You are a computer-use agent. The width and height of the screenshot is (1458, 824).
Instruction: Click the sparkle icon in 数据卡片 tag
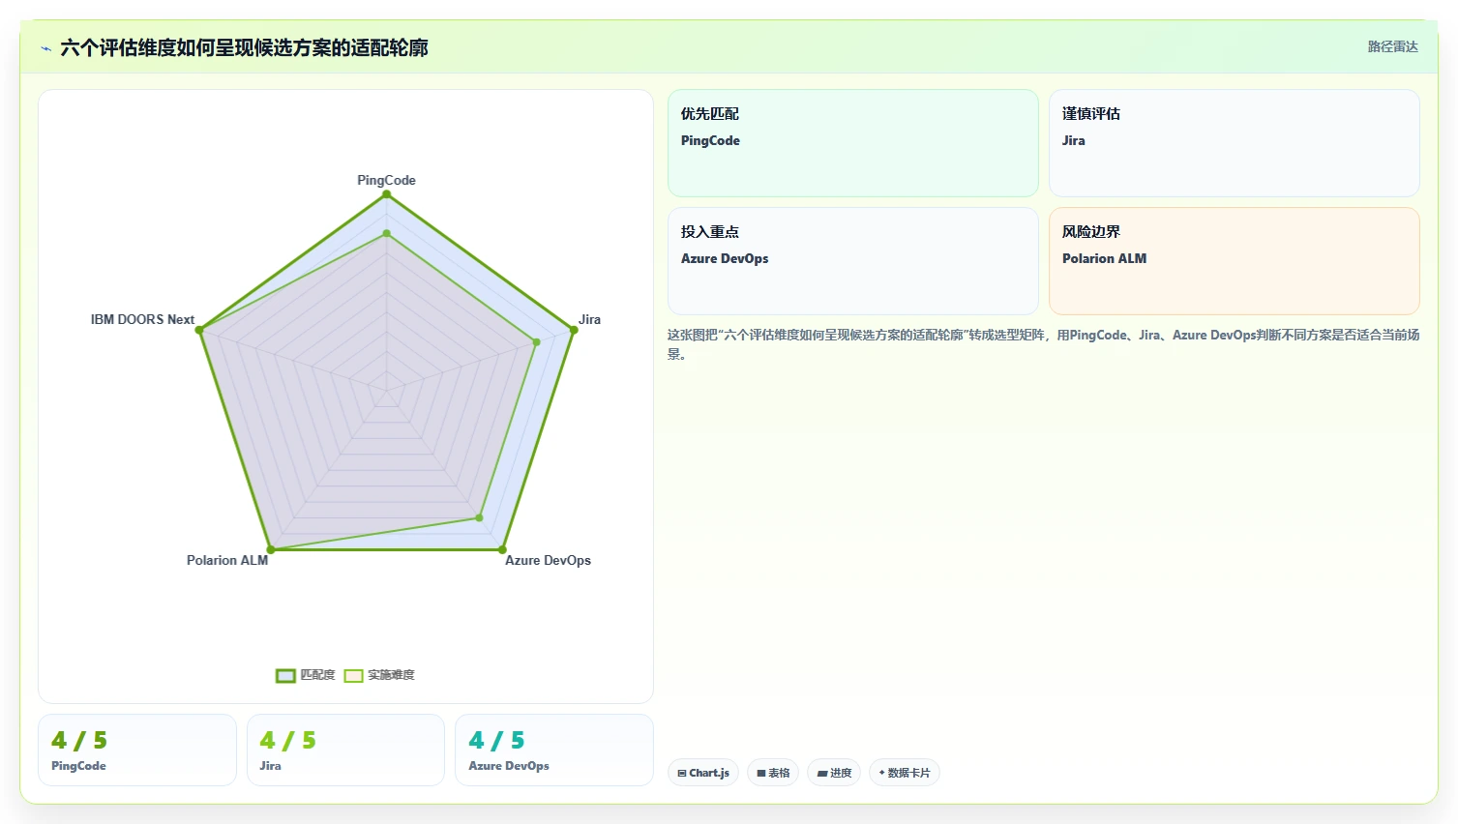[881, 773]
